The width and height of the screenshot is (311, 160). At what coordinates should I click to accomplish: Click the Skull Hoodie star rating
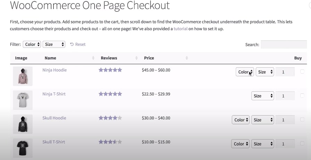pos(110,118)
